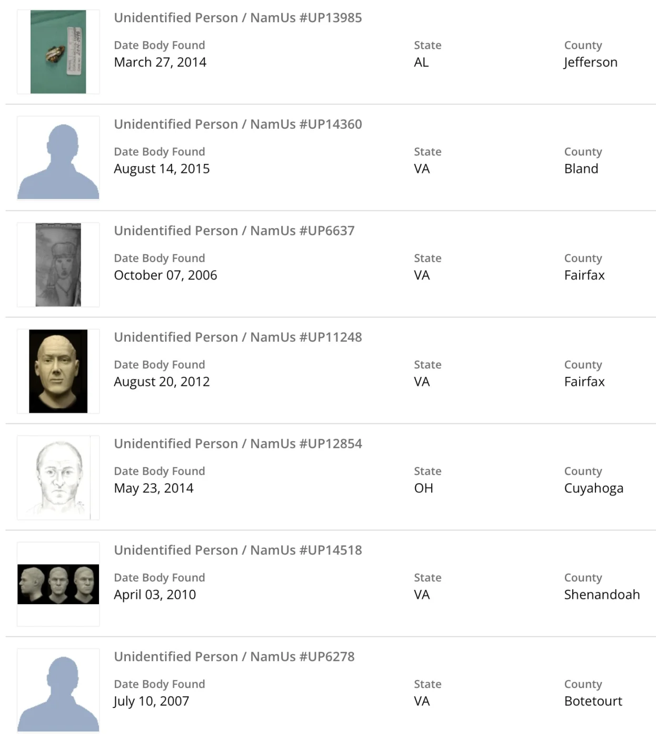Click the Jefferson county value
Screen dimensions: 656x738
[590, 62]
